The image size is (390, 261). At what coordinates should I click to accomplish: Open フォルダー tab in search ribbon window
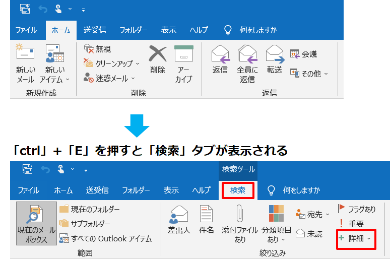[x=136, y=190]
